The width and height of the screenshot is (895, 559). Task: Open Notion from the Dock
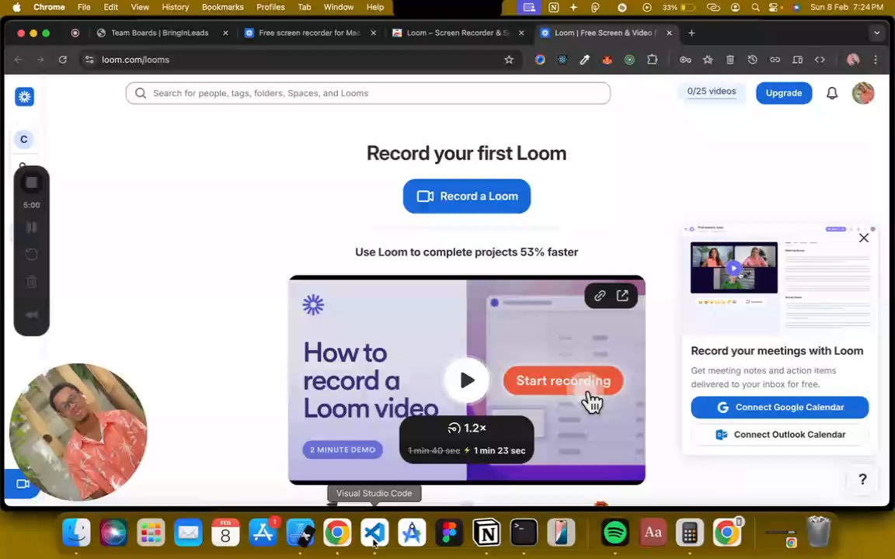click(486, 533)
